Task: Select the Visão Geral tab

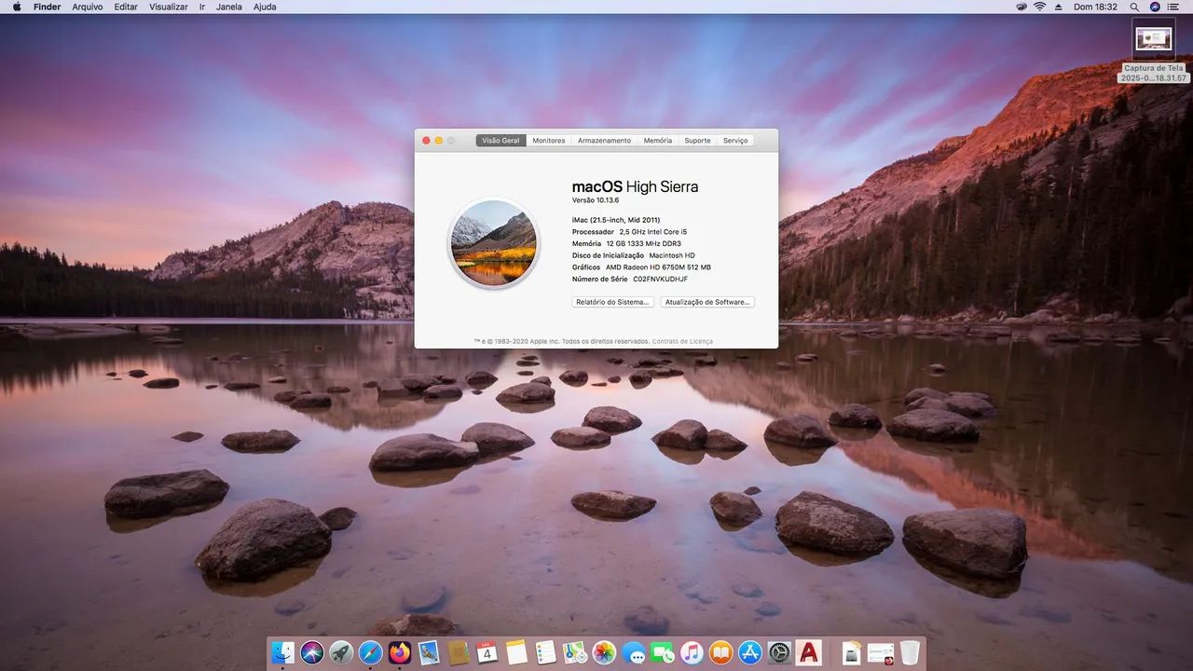Action: [x=501, y=141]
